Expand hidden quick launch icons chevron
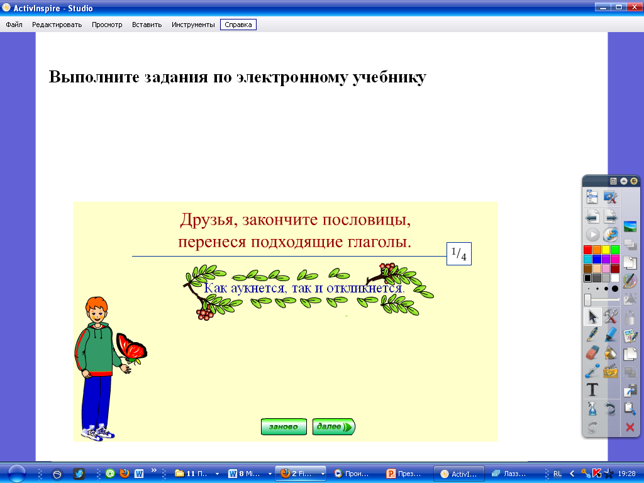Screen dimensions: 644x483 click(x=154, y=470)
